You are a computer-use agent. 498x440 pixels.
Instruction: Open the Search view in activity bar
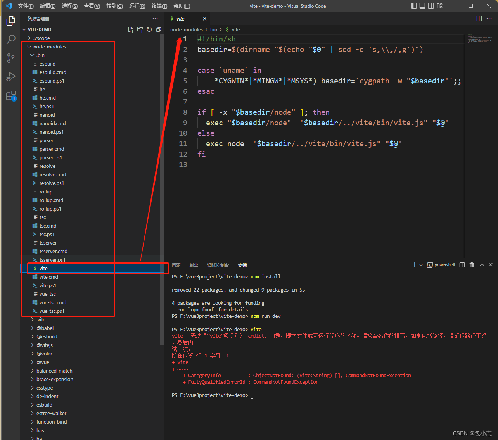[x=10, y=40]
